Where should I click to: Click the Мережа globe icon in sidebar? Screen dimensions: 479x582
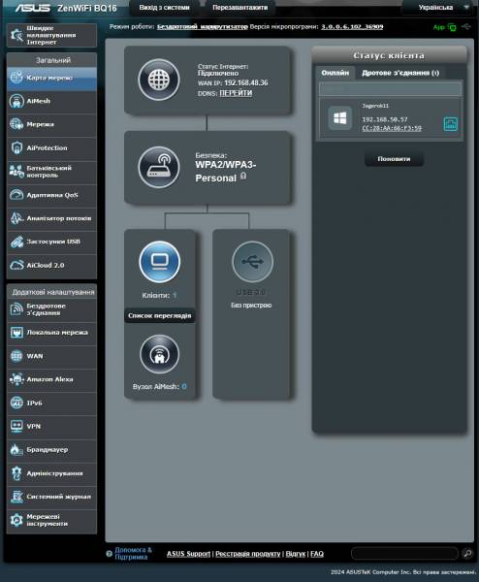(x=16, y=124)
